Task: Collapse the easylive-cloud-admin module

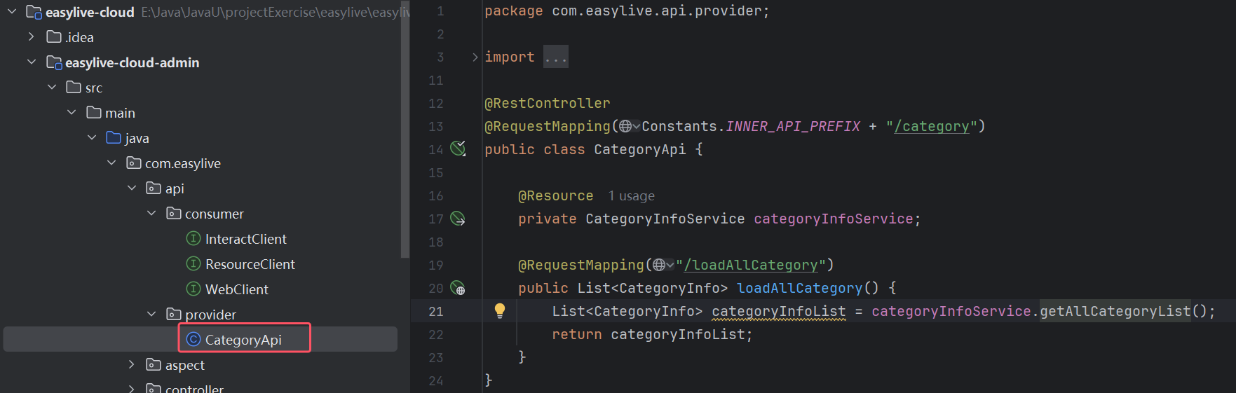Action: tap(32, 62)
